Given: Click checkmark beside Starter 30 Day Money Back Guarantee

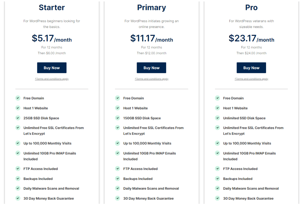Looking at the screenshot, I should (18, 198).
